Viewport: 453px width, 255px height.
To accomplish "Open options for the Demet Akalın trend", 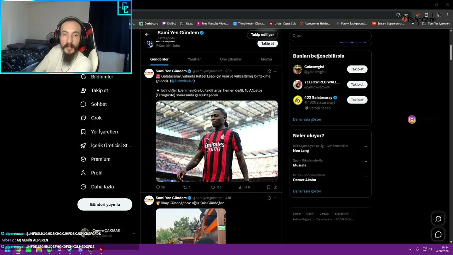I will tap(365, 176).
